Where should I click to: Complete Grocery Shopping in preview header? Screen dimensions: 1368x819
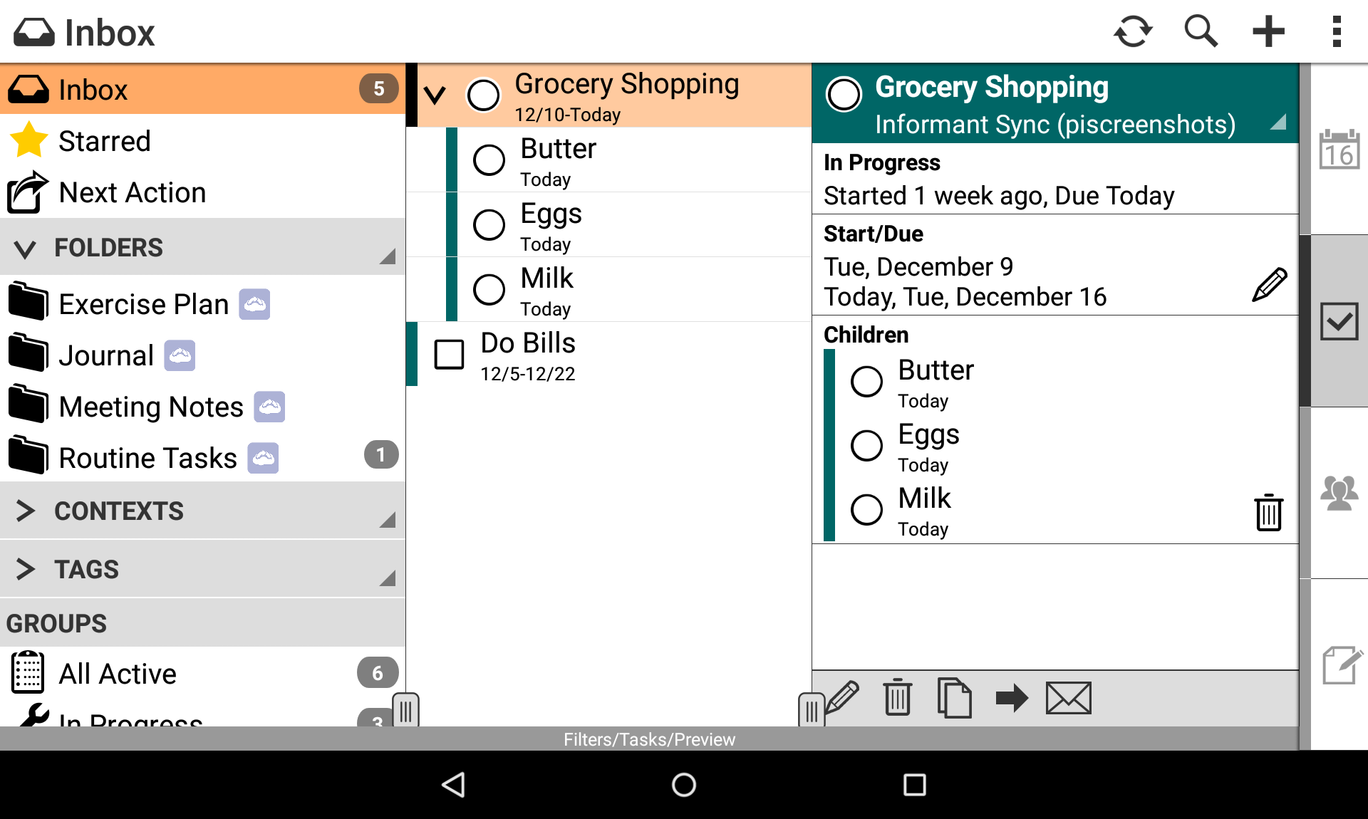coord(844,95)
